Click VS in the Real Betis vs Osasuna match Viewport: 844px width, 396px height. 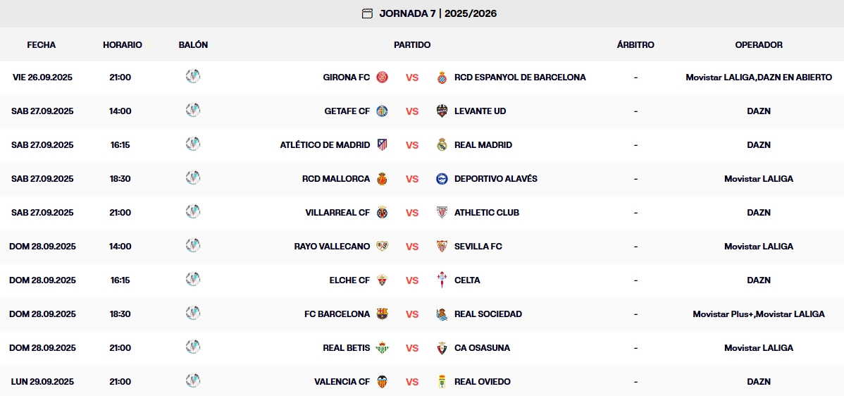point(412,348)
